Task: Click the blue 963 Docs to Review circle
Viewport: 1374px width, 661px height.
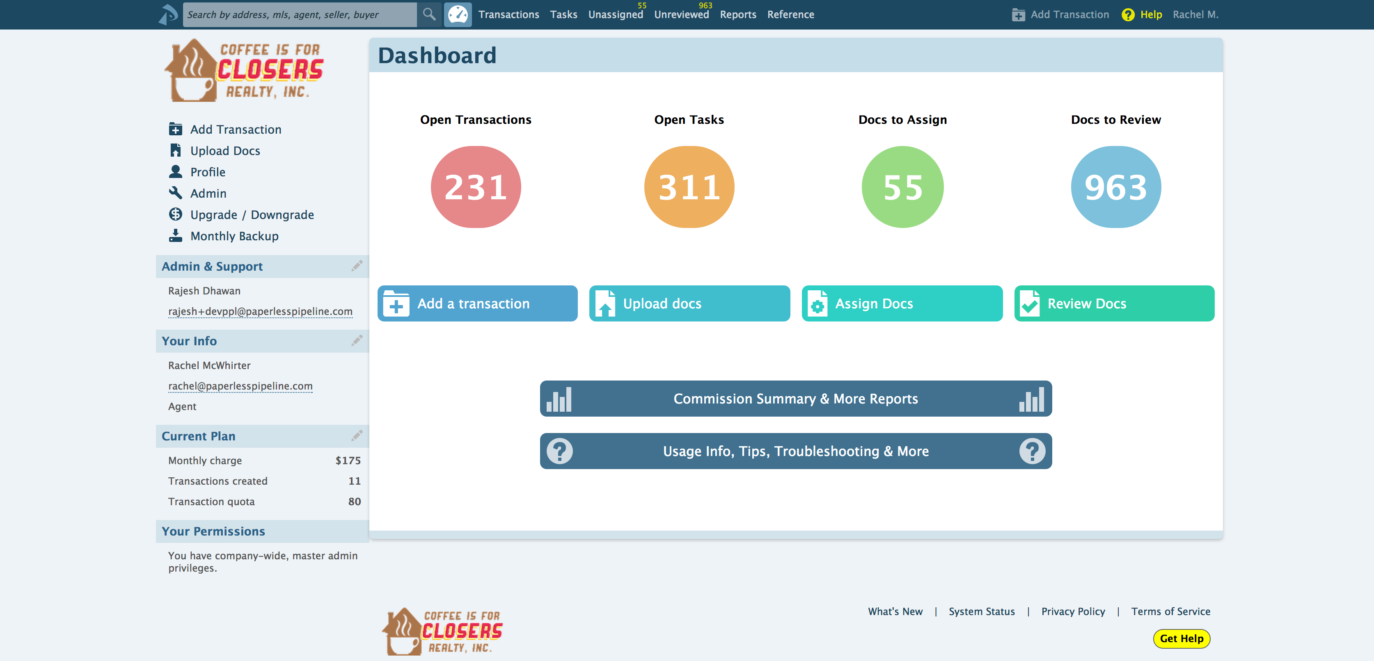Action: point(1115,187)
